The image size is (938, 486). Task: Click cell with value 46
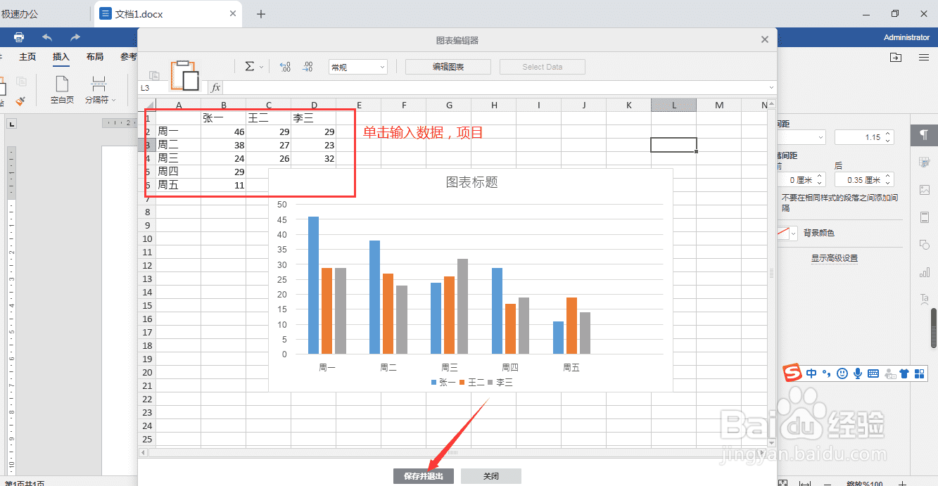coord(224,132)
